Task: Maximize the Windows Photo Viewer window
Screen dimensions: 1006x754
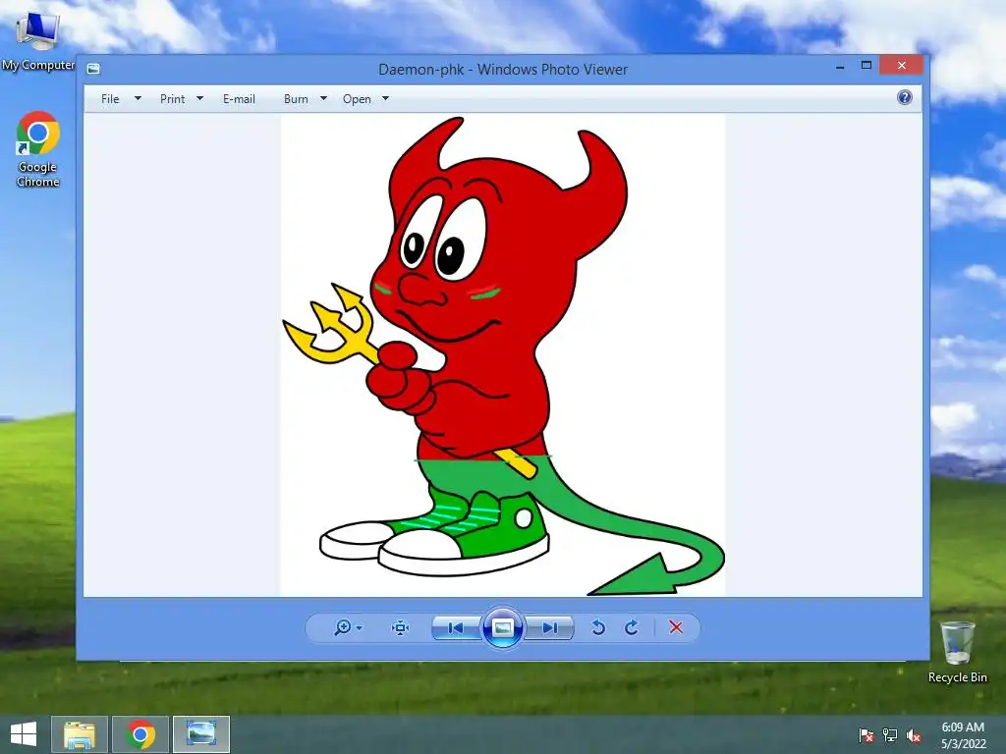Action: click(866, 66)
